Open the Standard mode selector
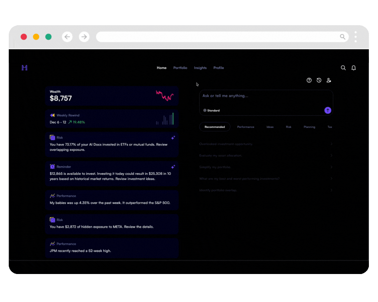The height and width of the screenshot is (302, 378). click(x=211, y=111)
